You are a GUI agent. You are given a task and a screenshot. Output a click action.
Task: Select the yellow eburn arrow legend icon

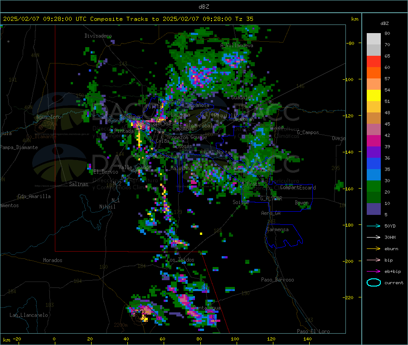coord(374,248)
